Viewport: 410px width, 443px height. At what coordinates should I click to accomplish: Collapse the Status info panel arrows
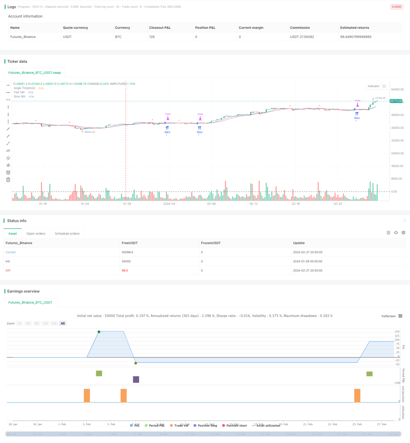pos(404,220)
